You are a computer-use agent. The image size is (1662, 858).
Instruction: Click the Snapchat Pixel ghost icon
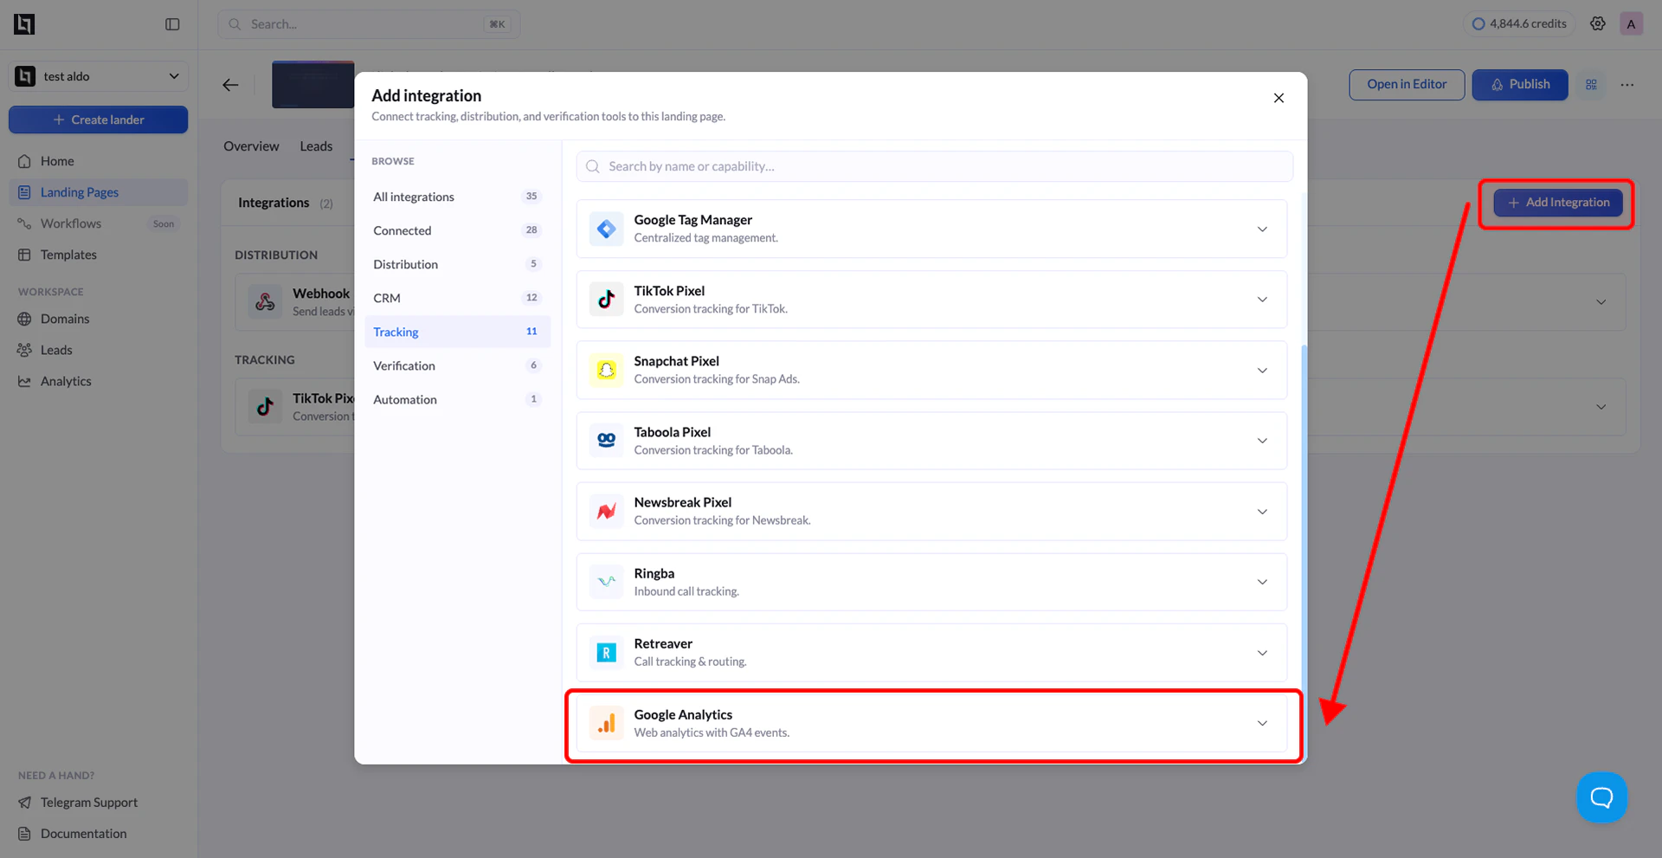click(x=607, y=370)
